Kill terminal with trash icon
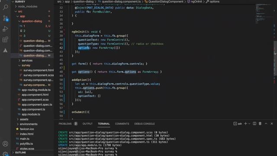 coord(260,123)
